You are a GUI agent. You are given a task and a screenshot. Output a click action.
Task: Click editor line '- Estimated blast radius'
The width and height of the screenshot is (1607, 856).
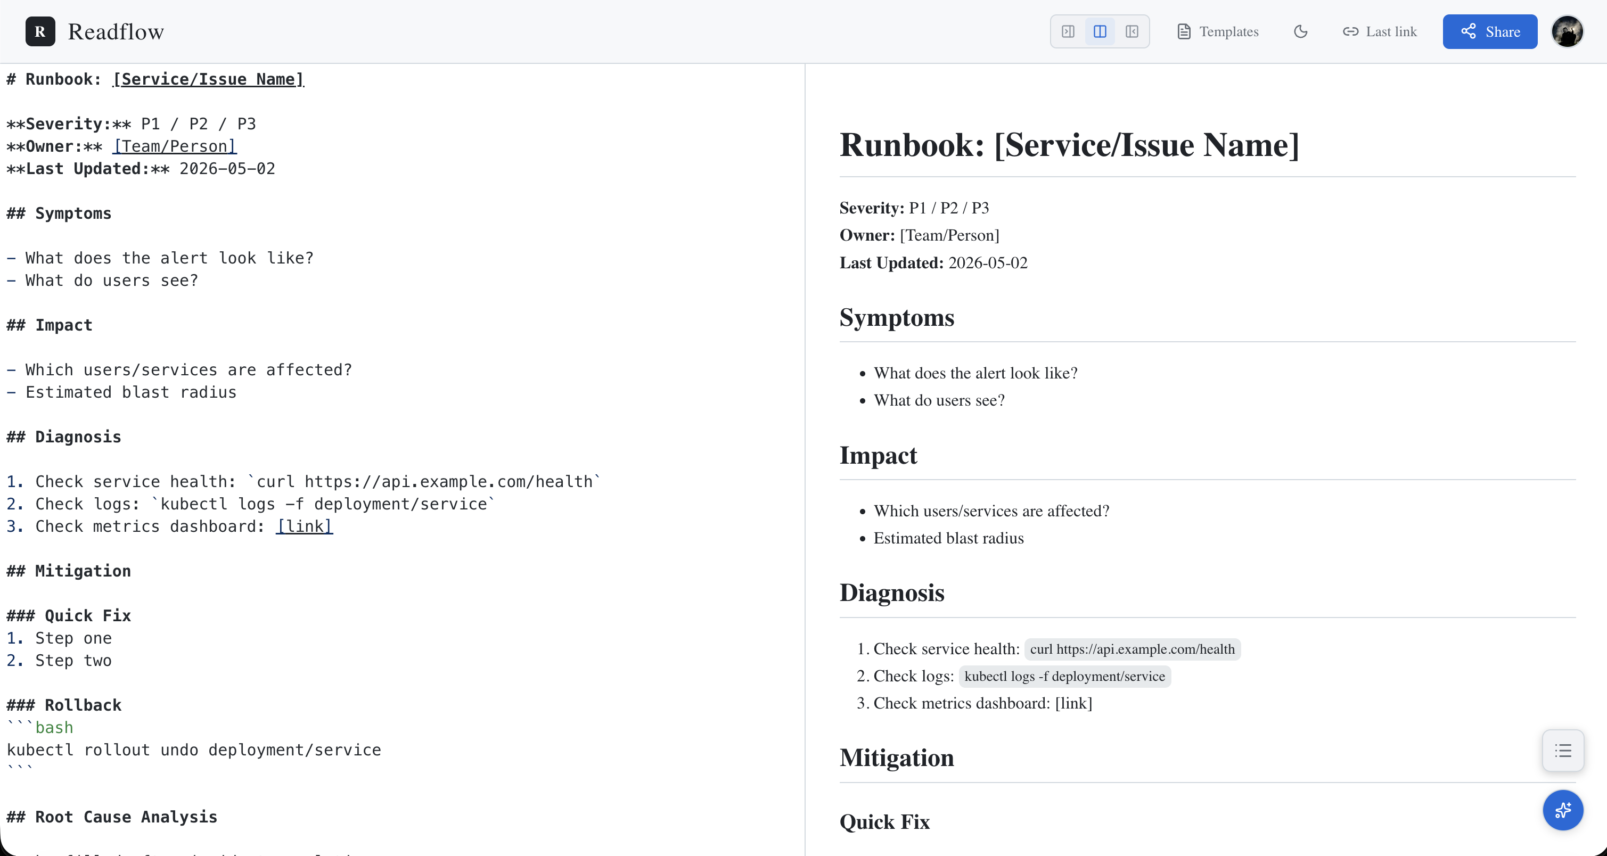pos(121,392)
